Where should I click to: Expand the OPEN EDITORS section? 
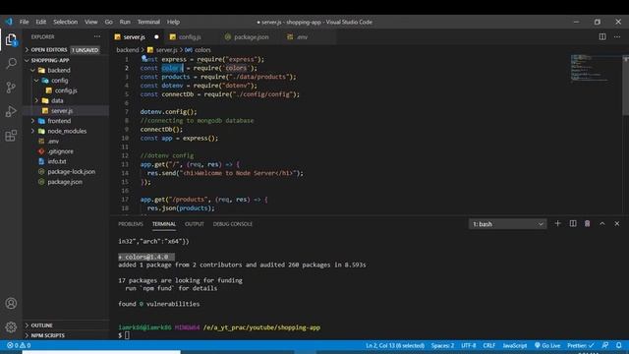tap(49, 50)
